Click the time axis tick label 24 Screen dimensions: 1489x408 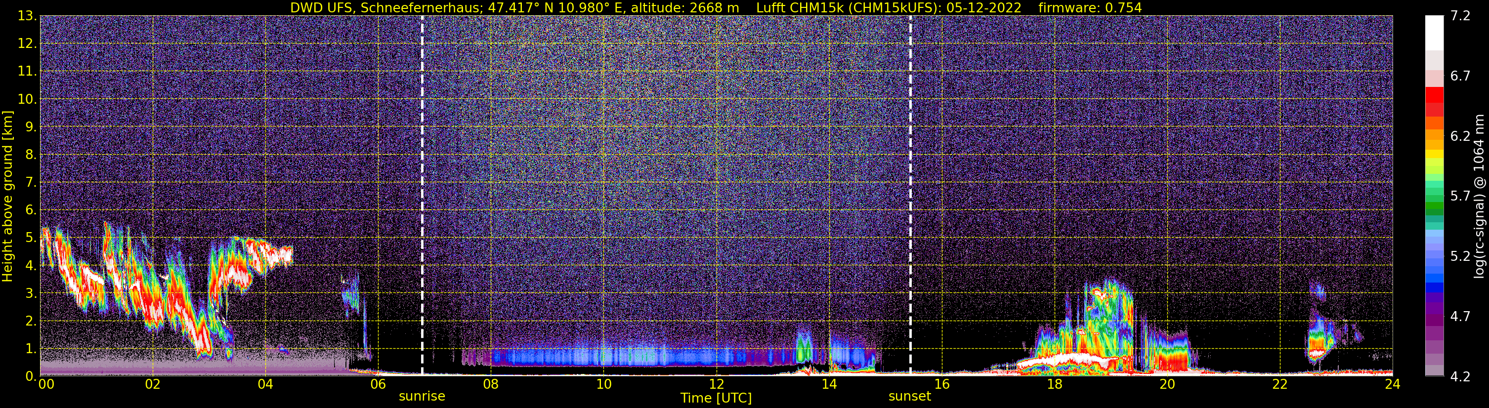[x=1393, y=384]
